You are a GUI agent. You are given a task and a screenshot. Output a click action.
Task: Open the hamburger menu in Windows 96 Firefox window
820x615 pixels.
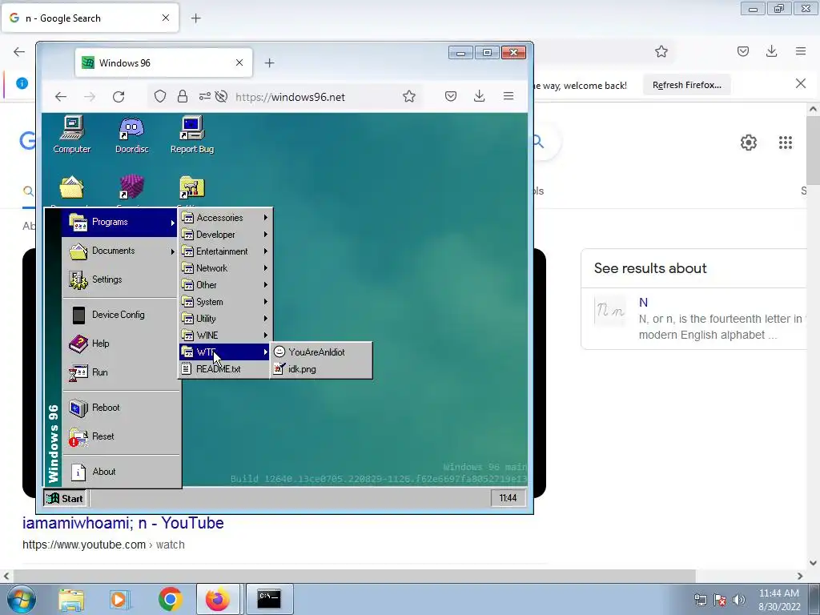point(508,96)
